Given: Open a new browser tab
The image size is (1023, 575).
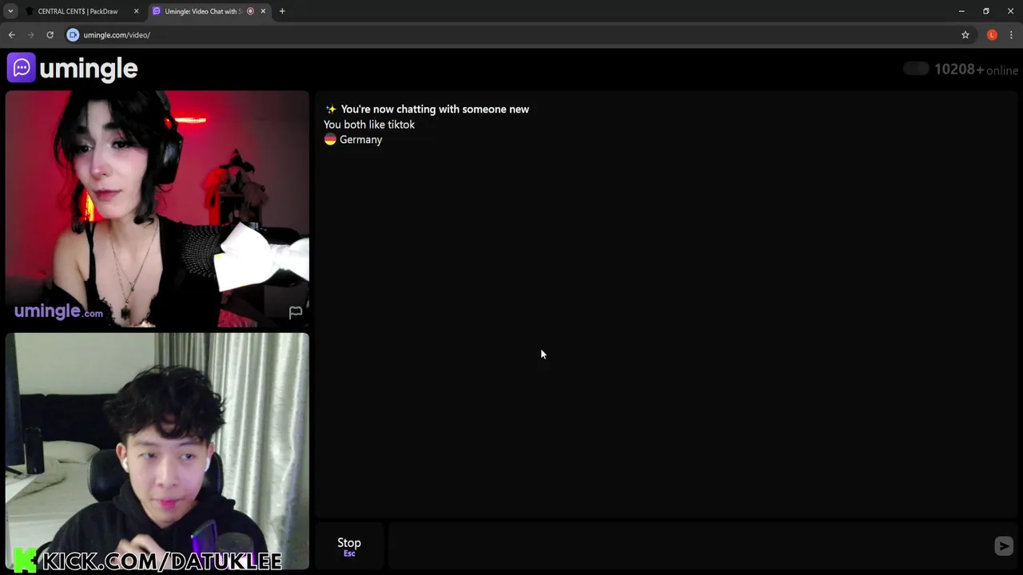Looking at the screenshot, I should tap(282, 11).
